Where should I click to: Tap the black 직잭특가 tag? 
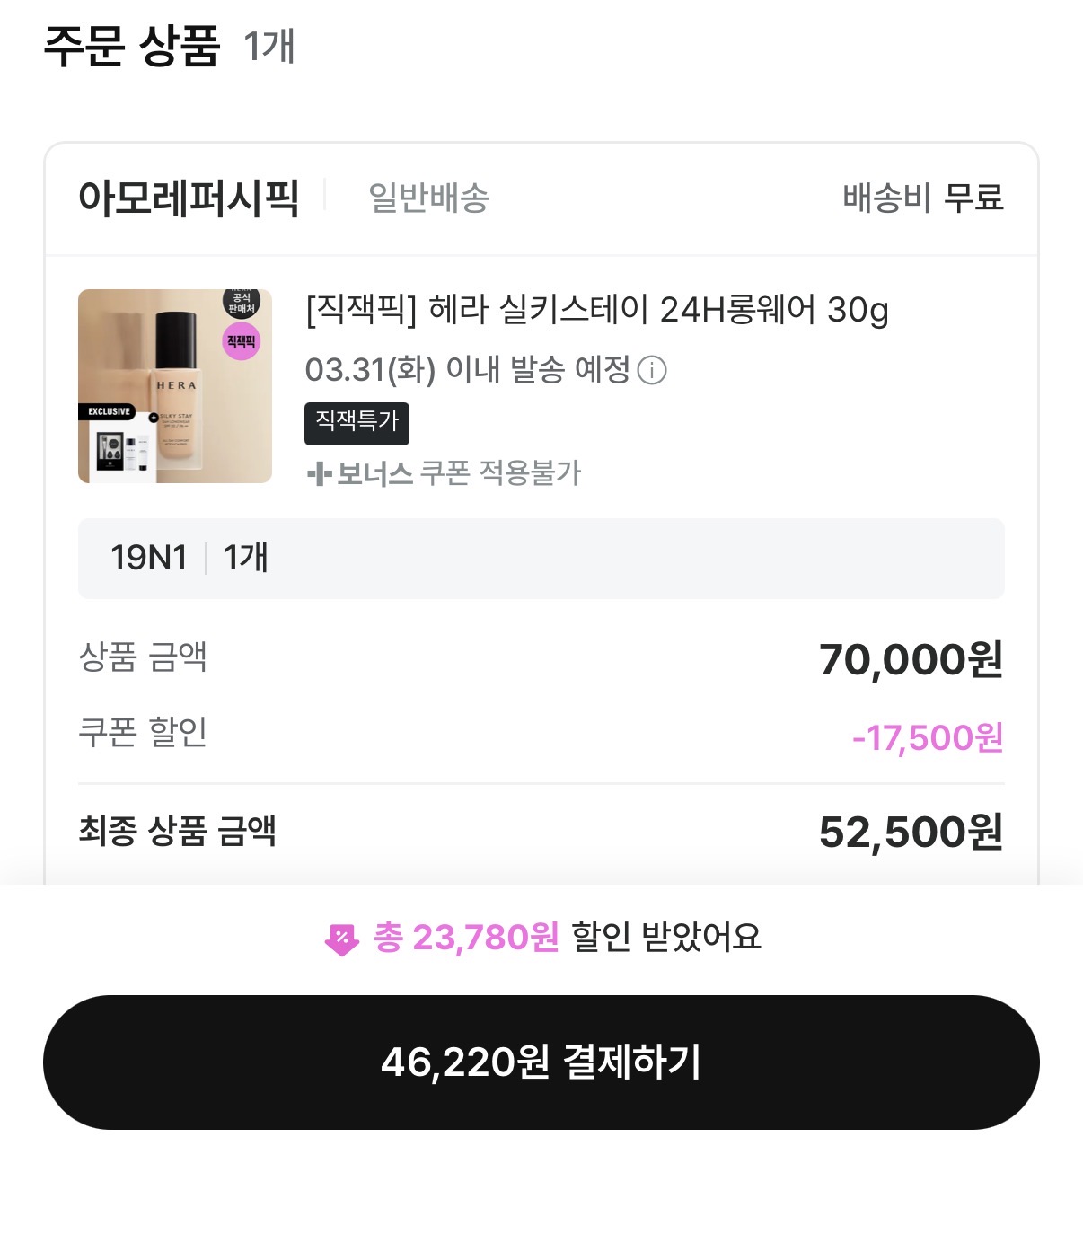pyautogui.click(x=357, y=423)
